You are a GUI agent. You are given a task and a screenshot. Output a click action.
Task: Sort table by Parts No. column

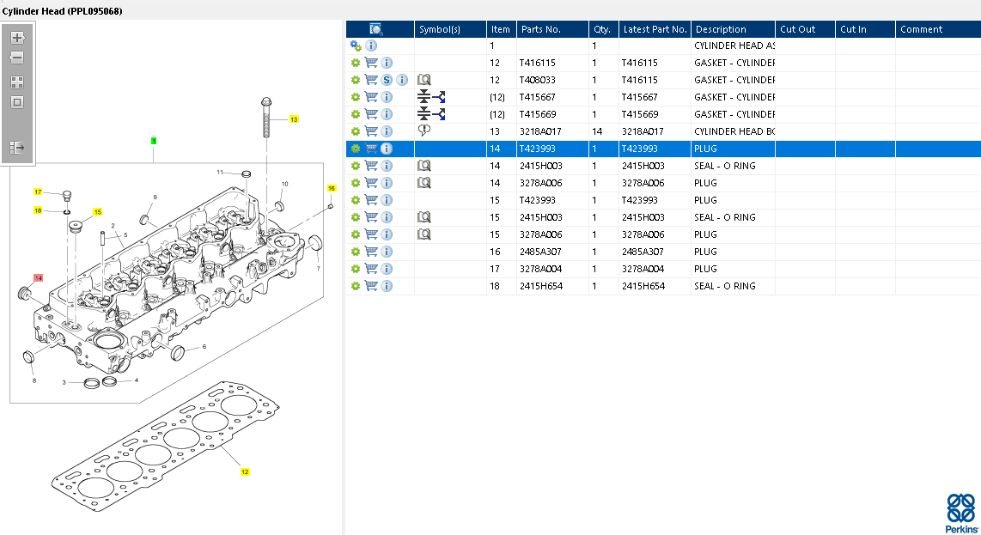pos(540,29)
